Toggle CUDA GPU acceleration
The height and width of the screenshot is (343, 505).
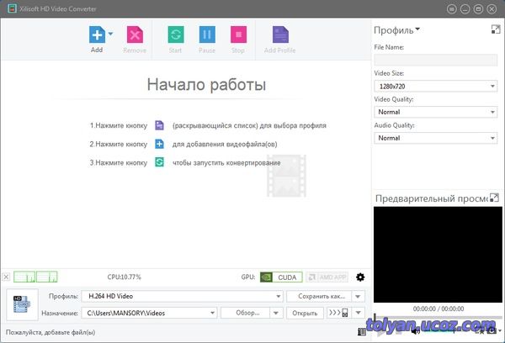coord(281,277)
